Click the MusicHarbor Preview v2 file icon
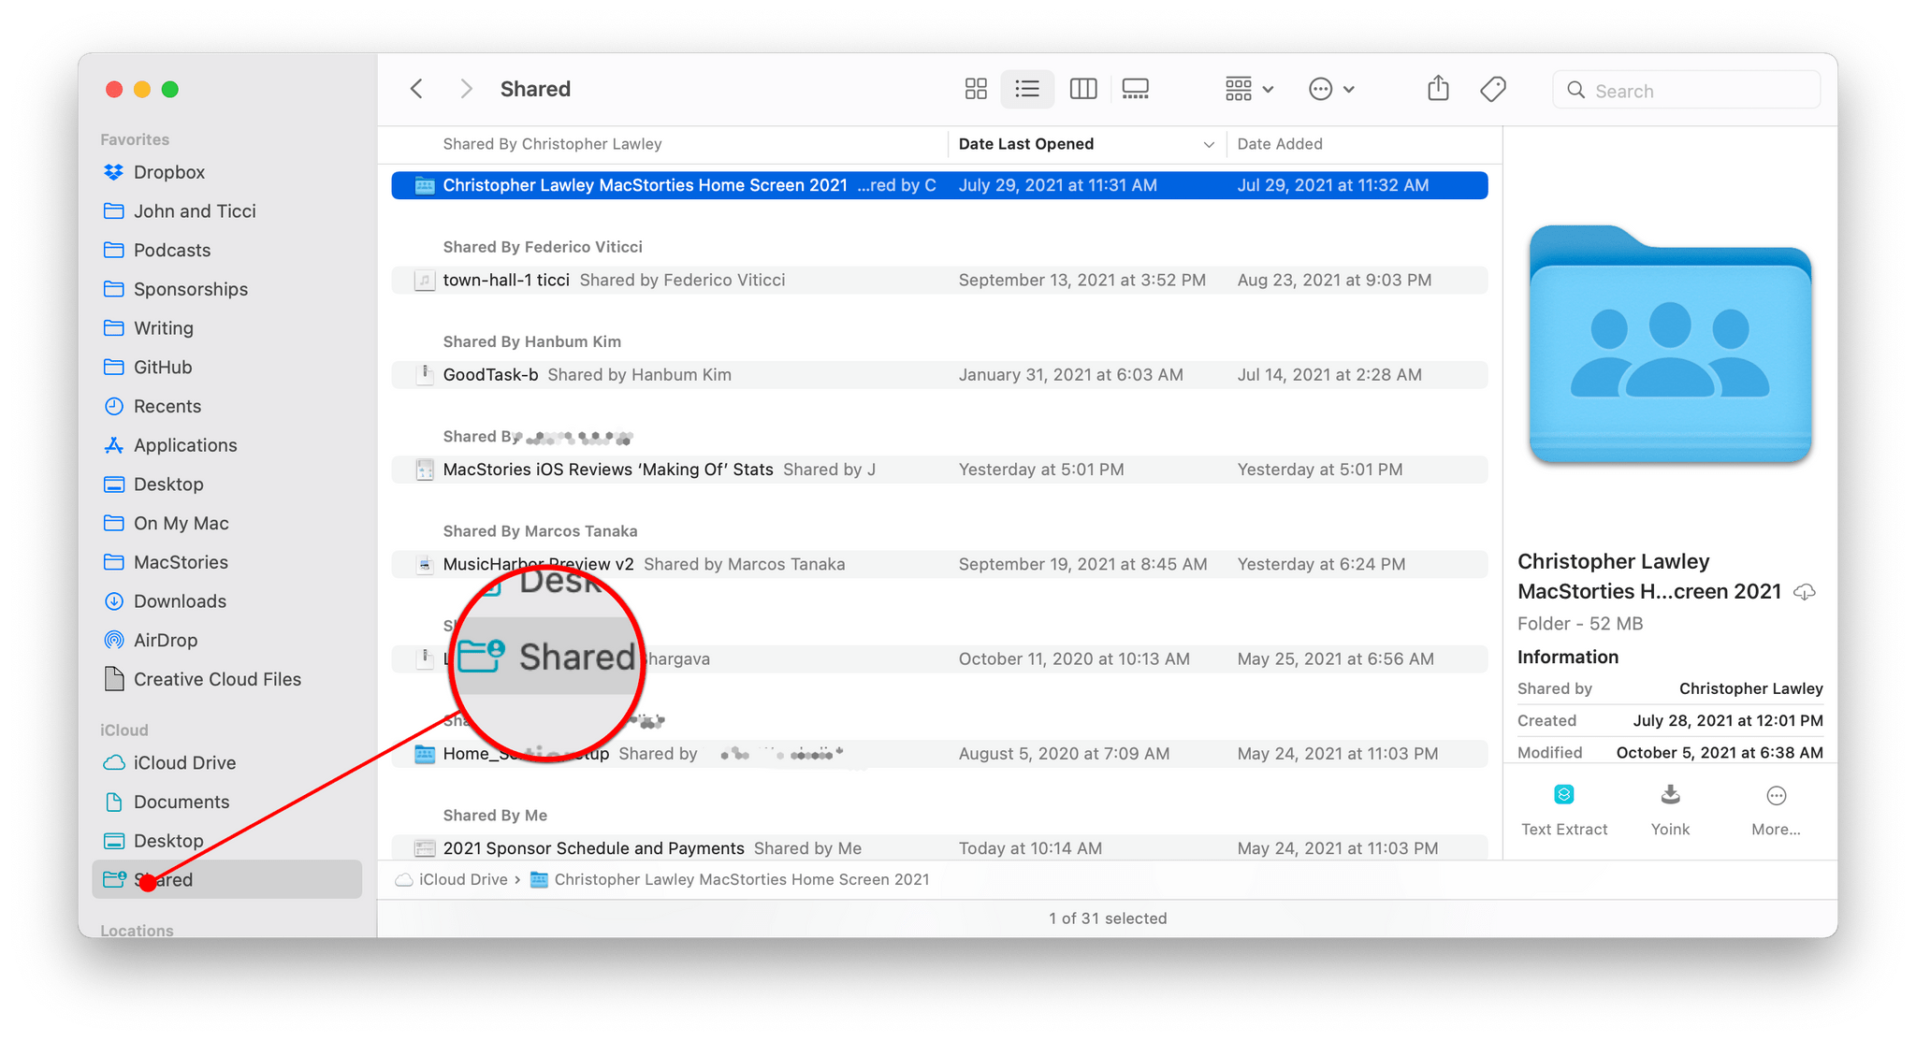This screenshot has width=1916, height=1041. (x=425, y=564)
